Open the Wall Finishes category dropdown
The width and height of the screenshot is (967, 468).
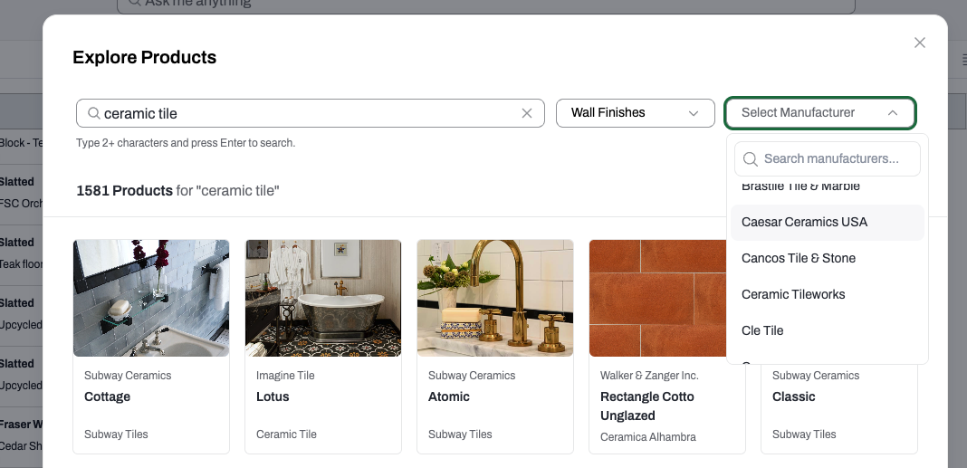pyautogui.click(x=635, y=113)
